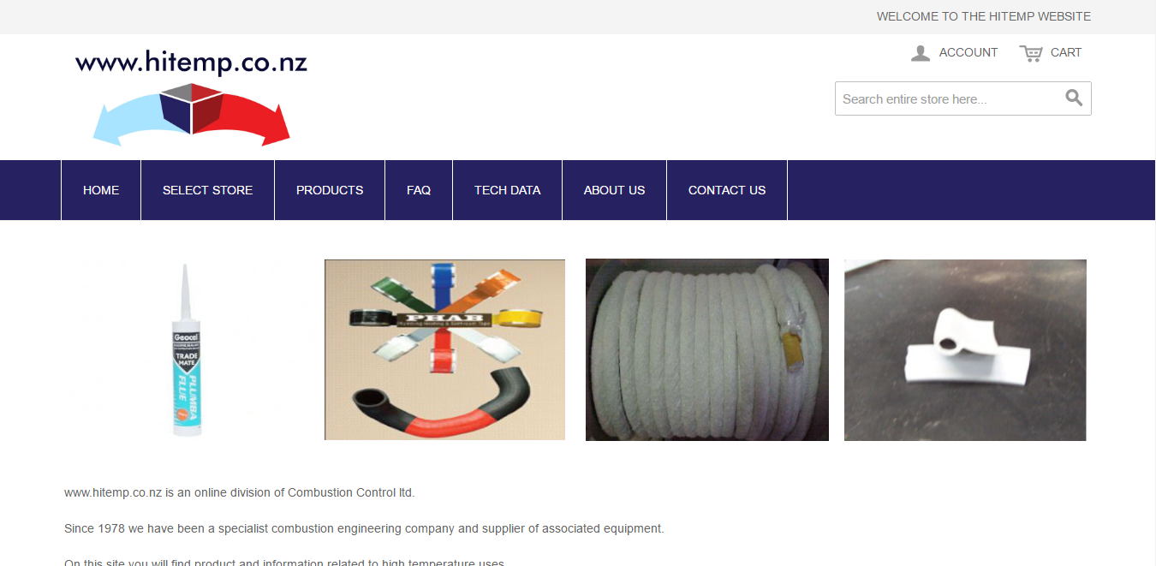The image size is (1156, 566).
Task: Click the hitemp.co.nz logo with arrows
Action: (191, 98)
